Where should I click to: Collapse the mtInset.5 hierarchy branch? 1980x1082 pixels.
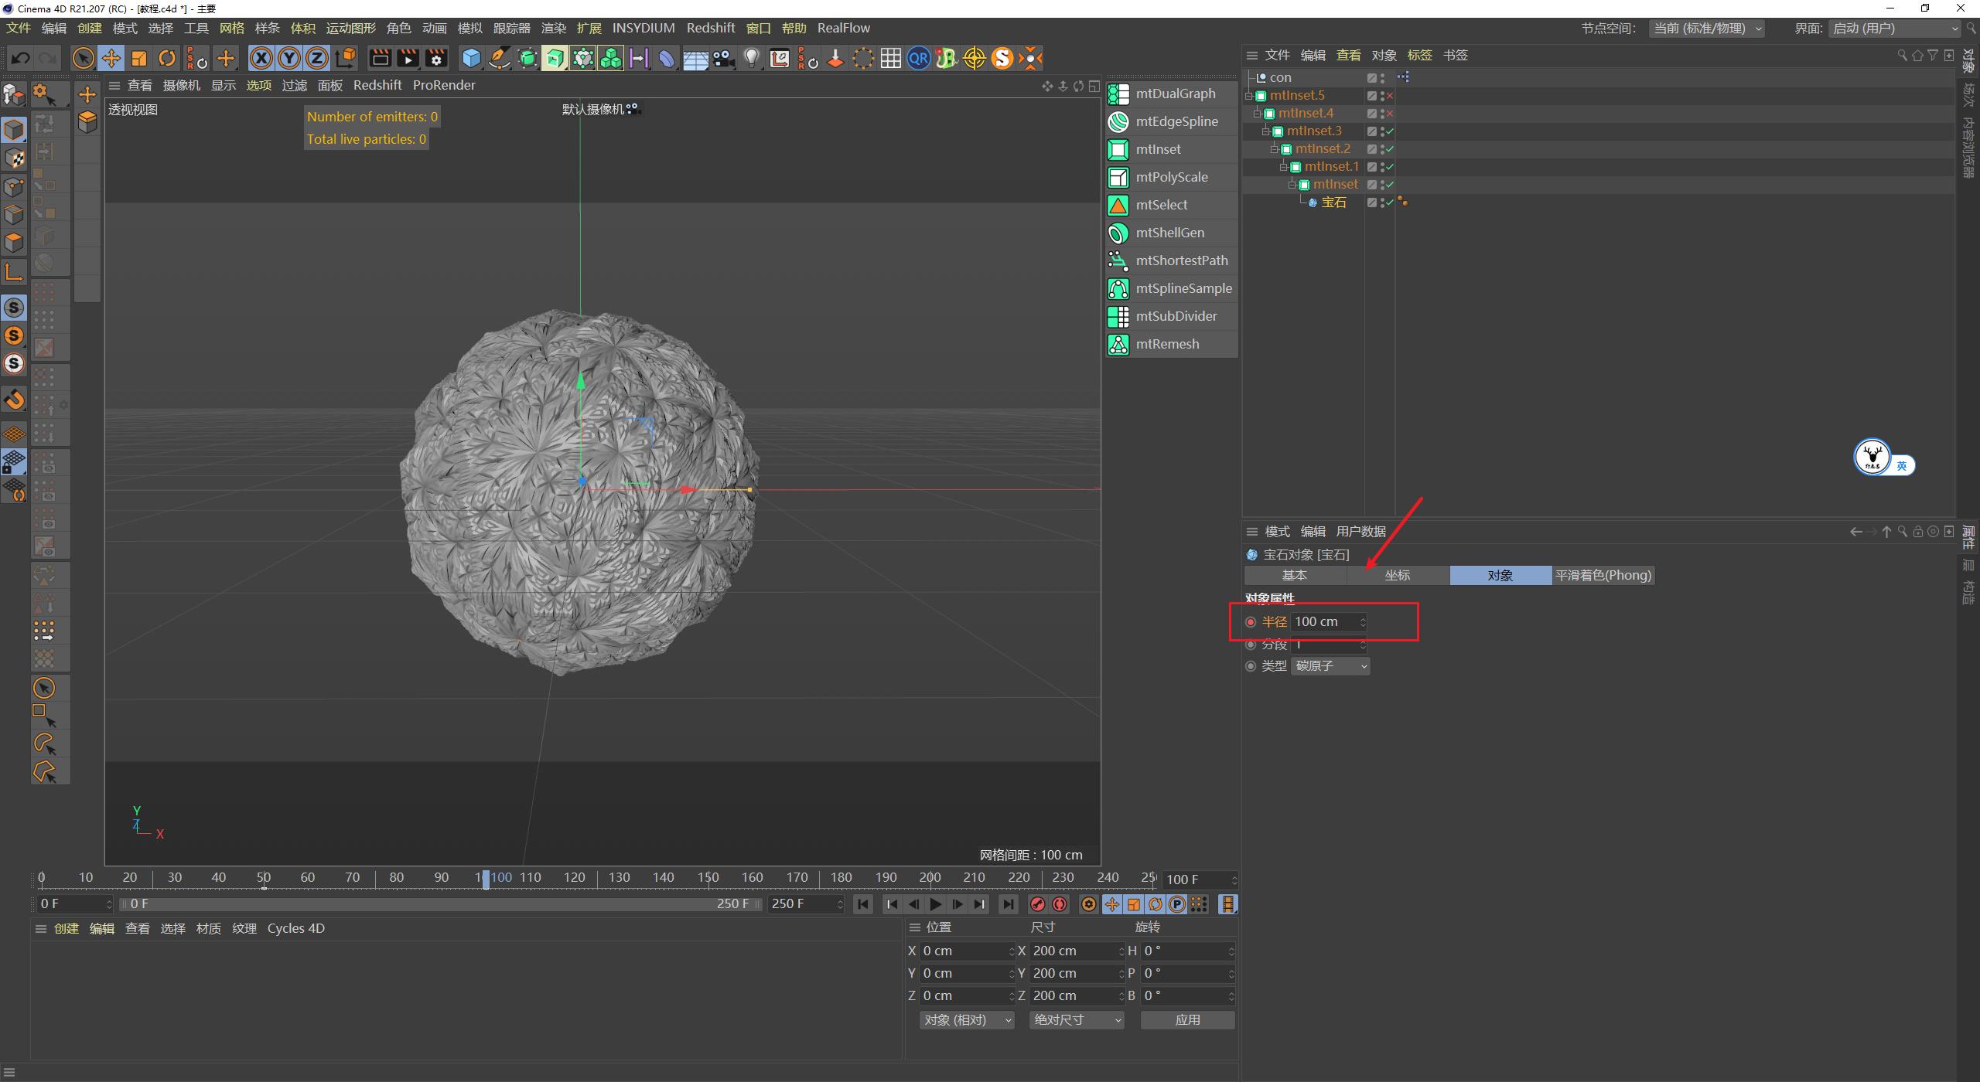1250,95
